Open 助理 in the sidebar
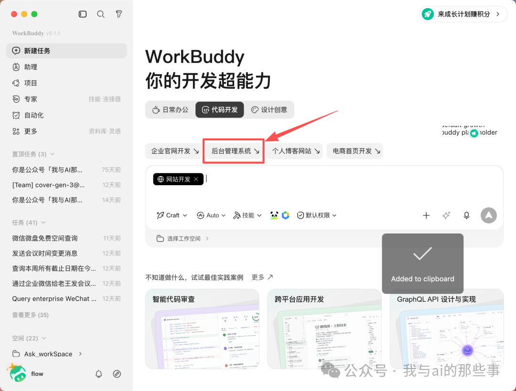 point(66,67)
